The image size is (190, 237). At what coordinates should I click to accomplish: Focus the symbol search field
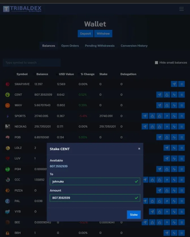[x=31, y=63]
